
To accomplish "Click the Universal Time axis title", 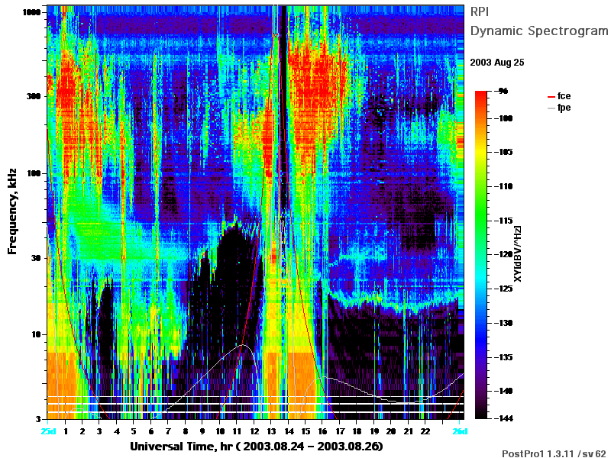I will coord(257,447).
